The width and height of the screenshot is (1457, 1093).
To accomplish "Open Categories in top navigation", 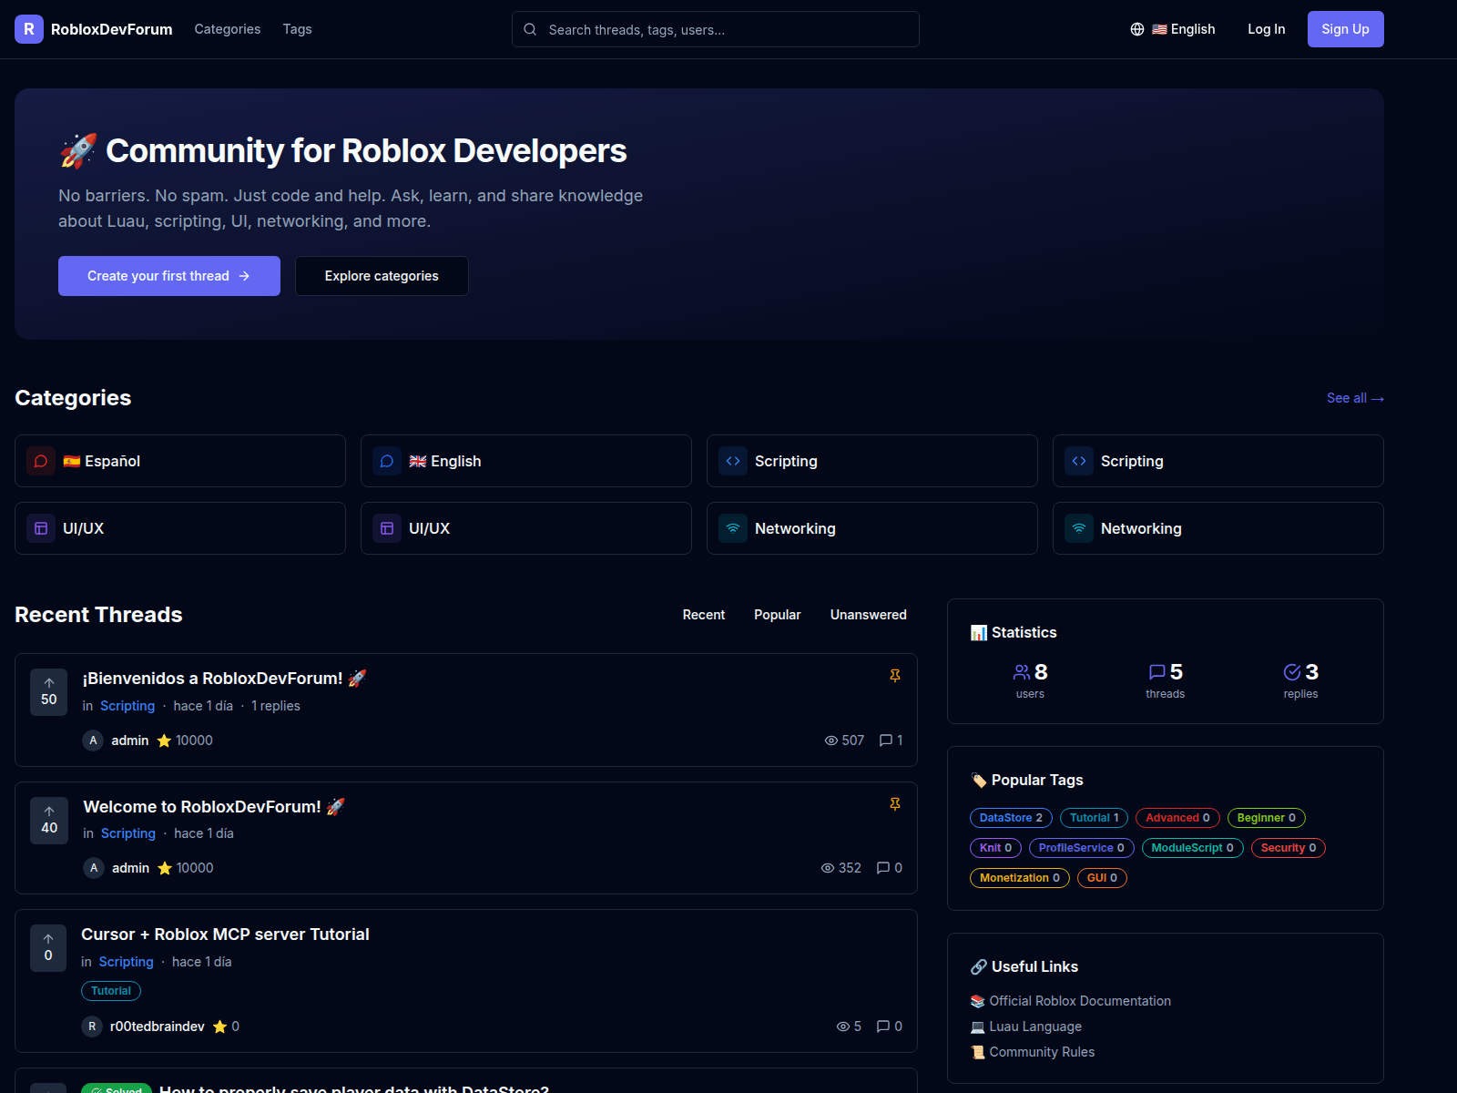I will tap(228, 29).
